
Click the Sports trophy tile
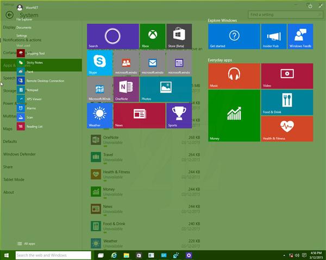coord(179,115)
